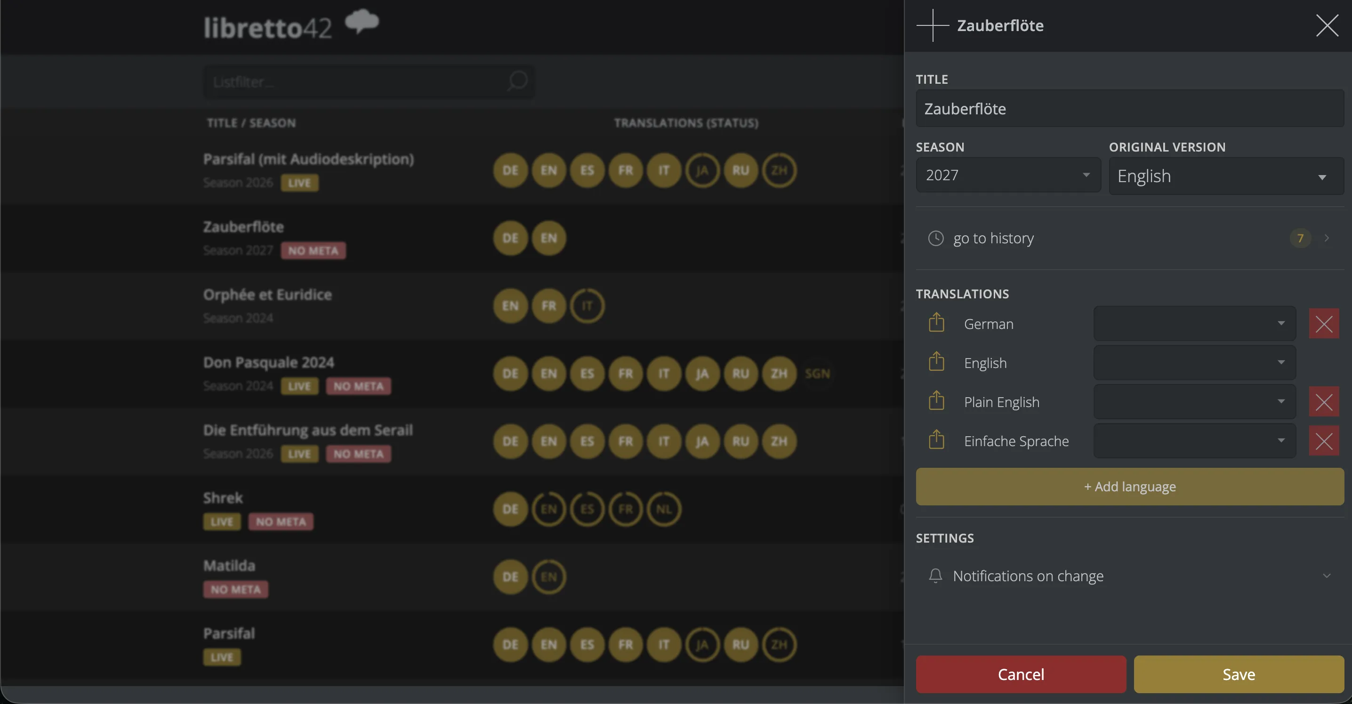The width and height of the screenshot is (1352, 704).
Task: Close the Zauberflöte side panel
Action: click(x=1327, y=25)
